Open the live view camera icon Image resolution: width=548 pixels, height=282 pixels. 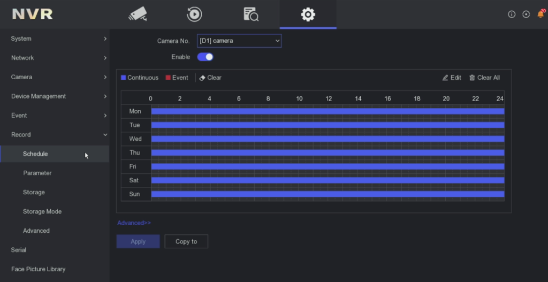click(138, 14)
